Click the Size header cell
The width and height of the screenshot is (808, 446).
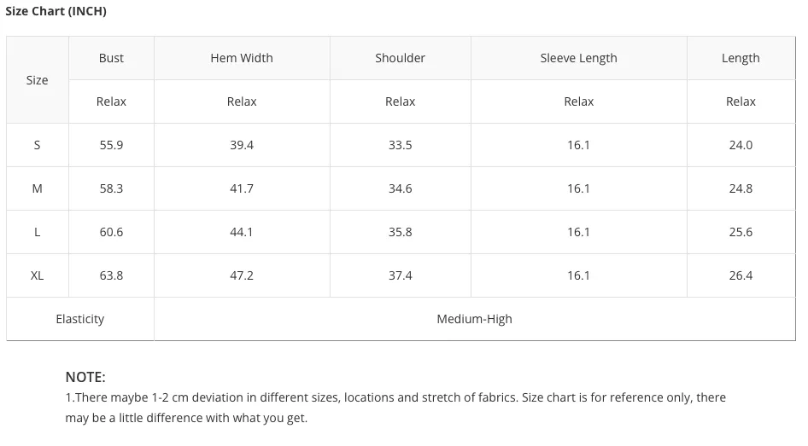coord(37,80)
